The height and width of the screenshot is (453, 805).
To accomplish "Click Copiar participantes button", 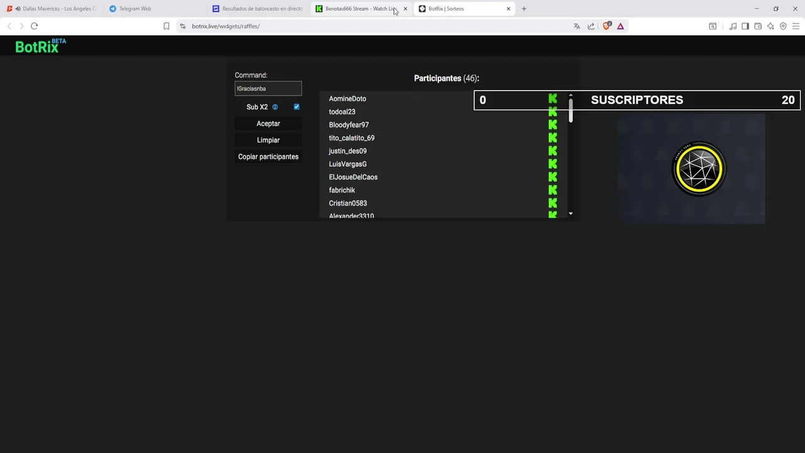I will [x=269, y=157].
